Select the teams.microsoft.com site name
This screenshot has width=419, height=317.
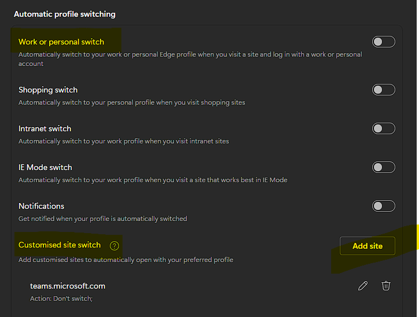tap(68, 286)
